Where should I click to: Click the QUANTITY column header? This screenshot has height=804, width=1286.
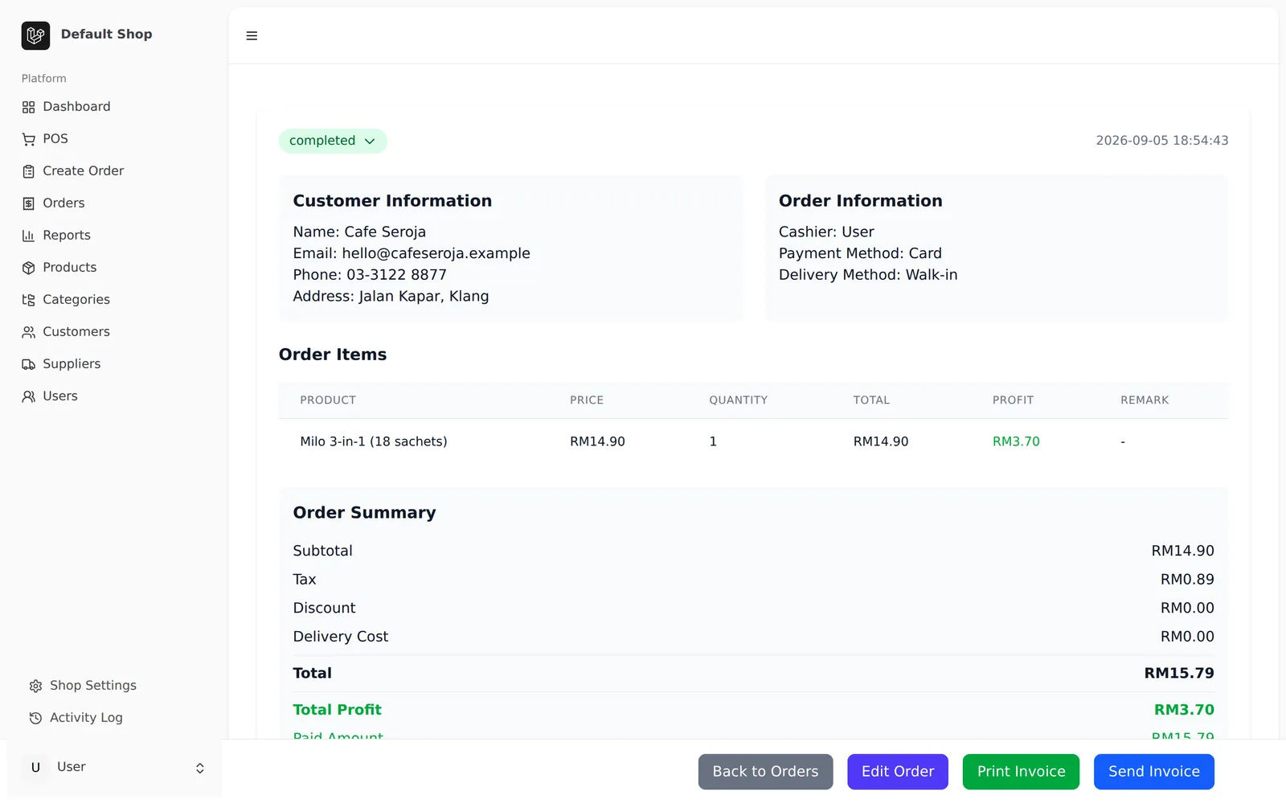738,400
